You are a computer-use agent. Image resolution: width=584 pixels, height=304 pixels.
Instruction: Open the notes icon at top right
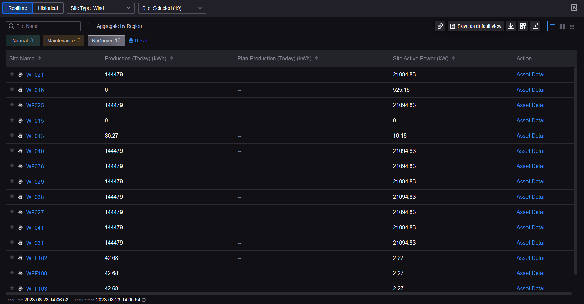574,7
